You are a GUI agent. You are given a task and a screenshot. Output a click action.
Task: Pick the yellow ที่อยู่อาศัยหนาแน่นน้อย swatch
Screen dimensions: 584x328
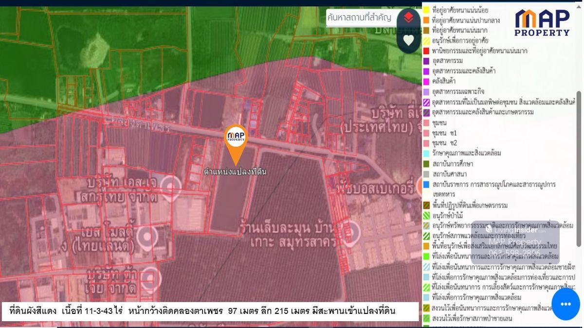(x=426, y=9)
